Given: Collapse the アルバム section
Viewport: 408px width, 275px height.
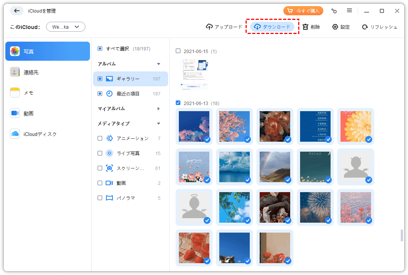Looking at the screenshot, I should [x=159, y=64].
